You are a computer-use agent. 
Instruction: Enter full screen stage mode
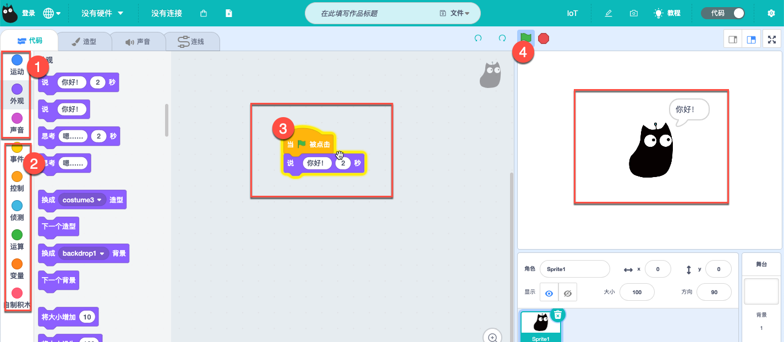click(x=772, y=40)
